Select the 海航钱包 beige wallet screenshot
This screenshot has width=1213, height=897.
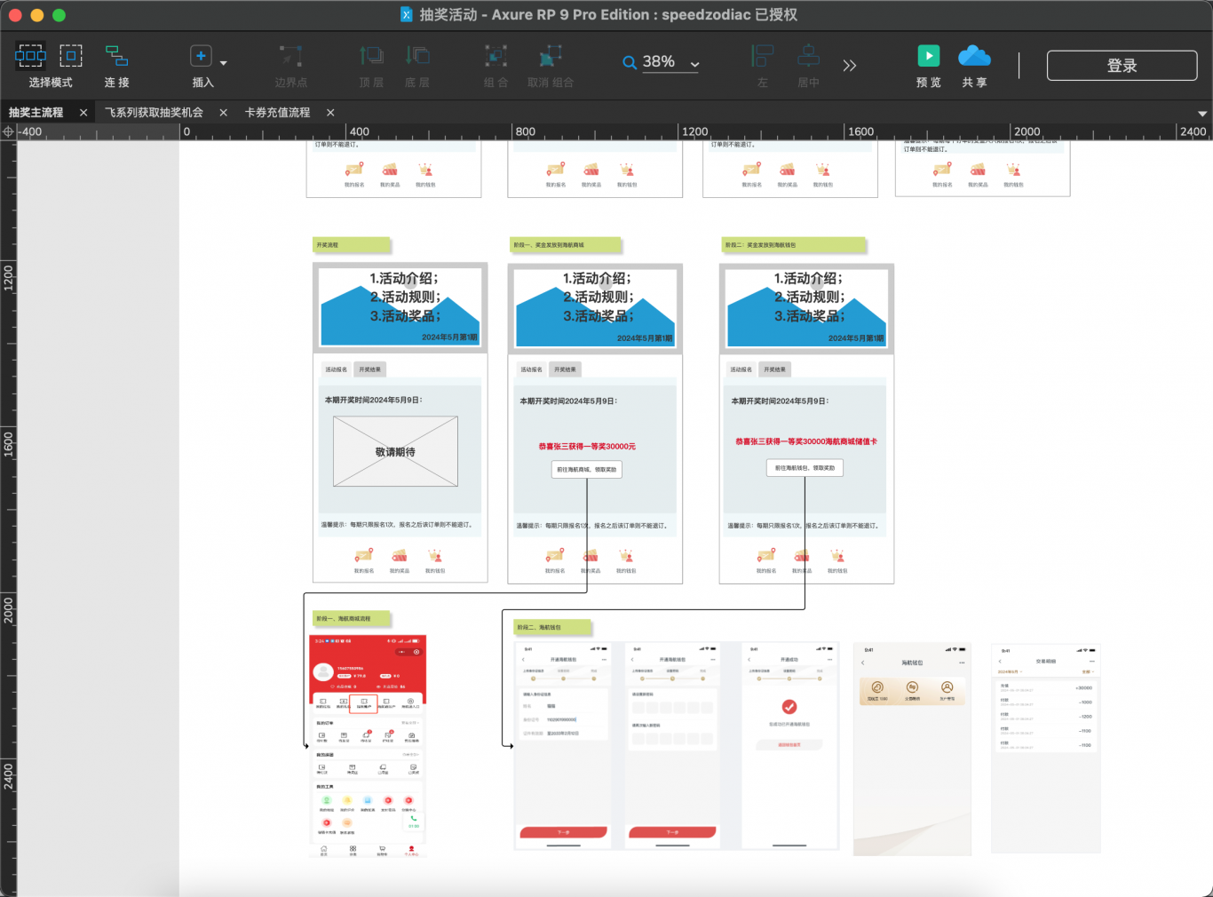pos(912,749)
